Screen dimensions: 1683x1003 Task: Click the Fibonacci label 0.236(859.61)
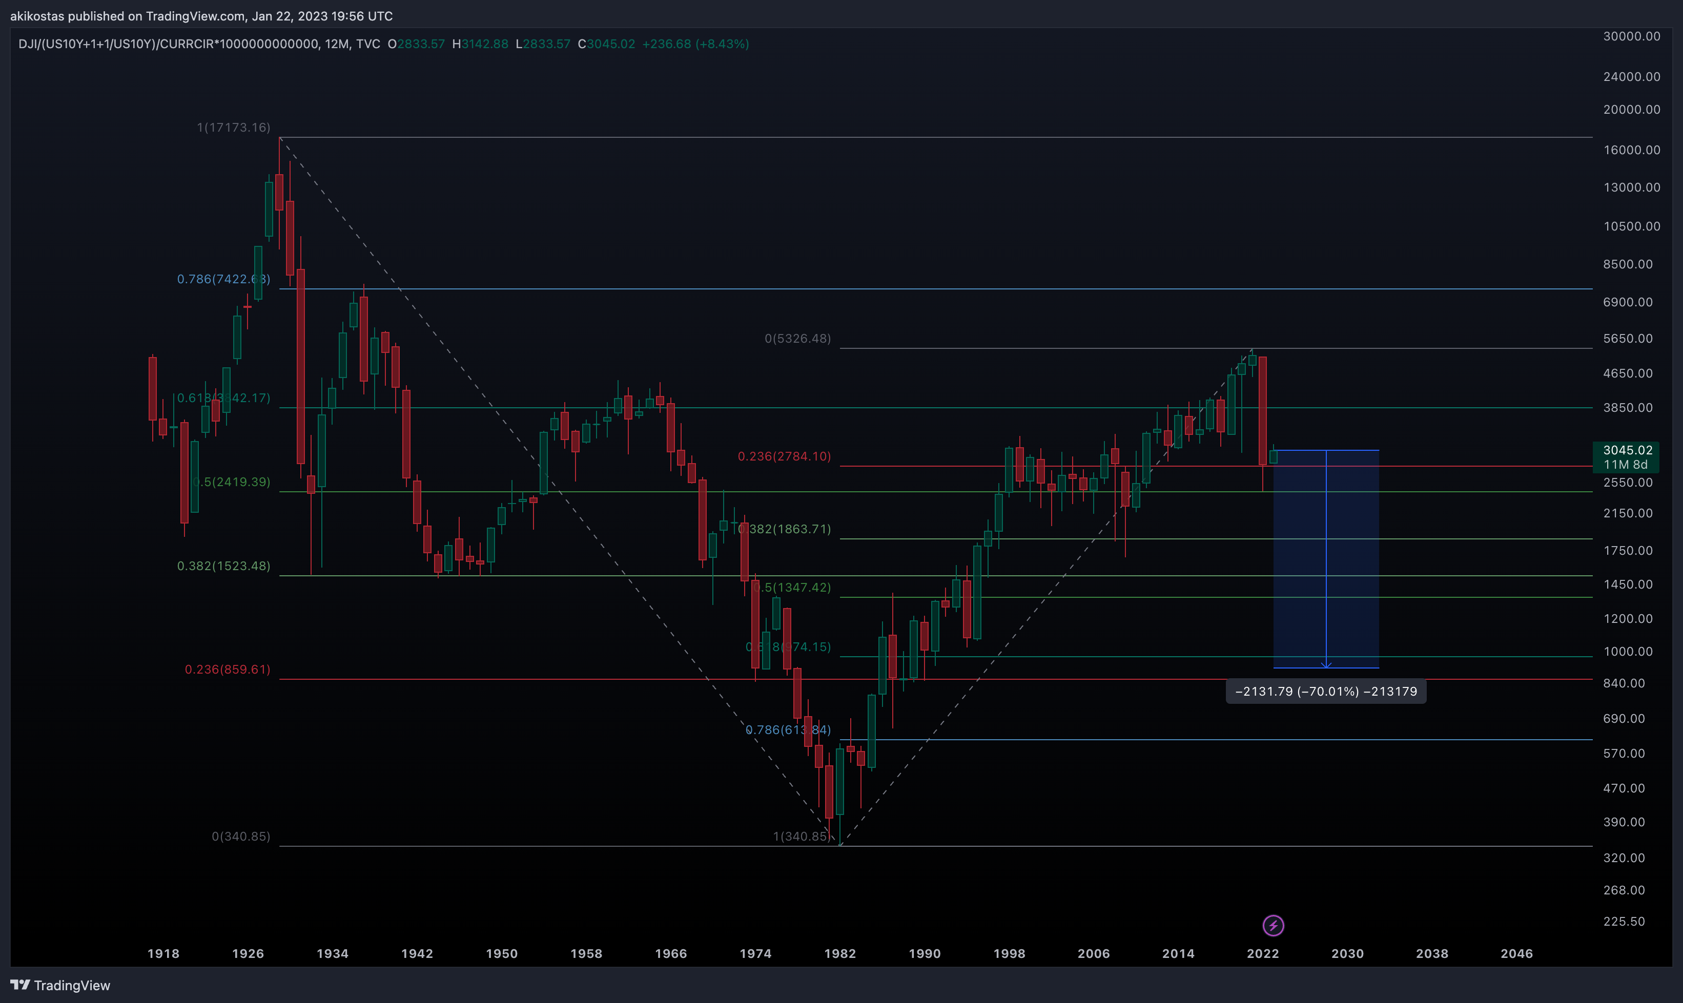coord(228,669)
